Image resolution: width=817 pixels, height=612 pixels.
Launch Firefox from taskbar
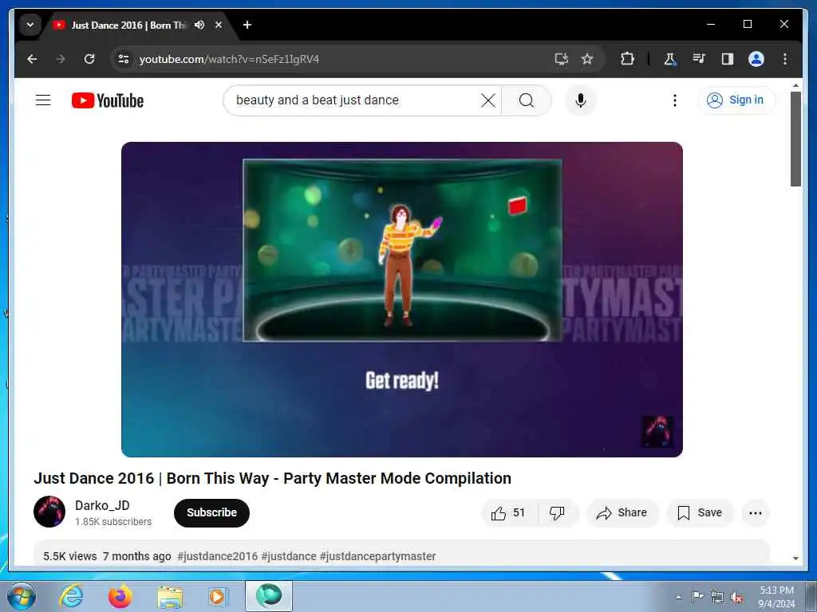[x=120, y=596]
